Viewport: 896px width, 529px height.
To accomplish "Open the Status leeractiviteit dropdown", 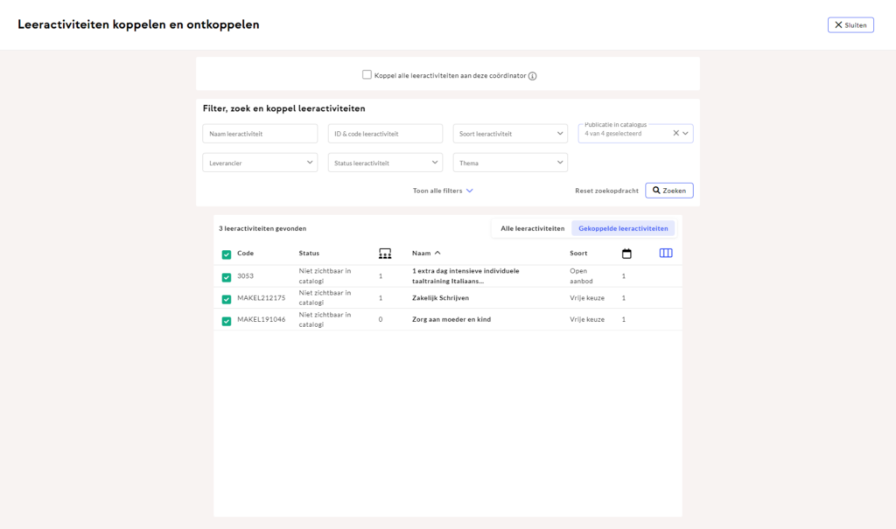I will (x=385, y=163).
